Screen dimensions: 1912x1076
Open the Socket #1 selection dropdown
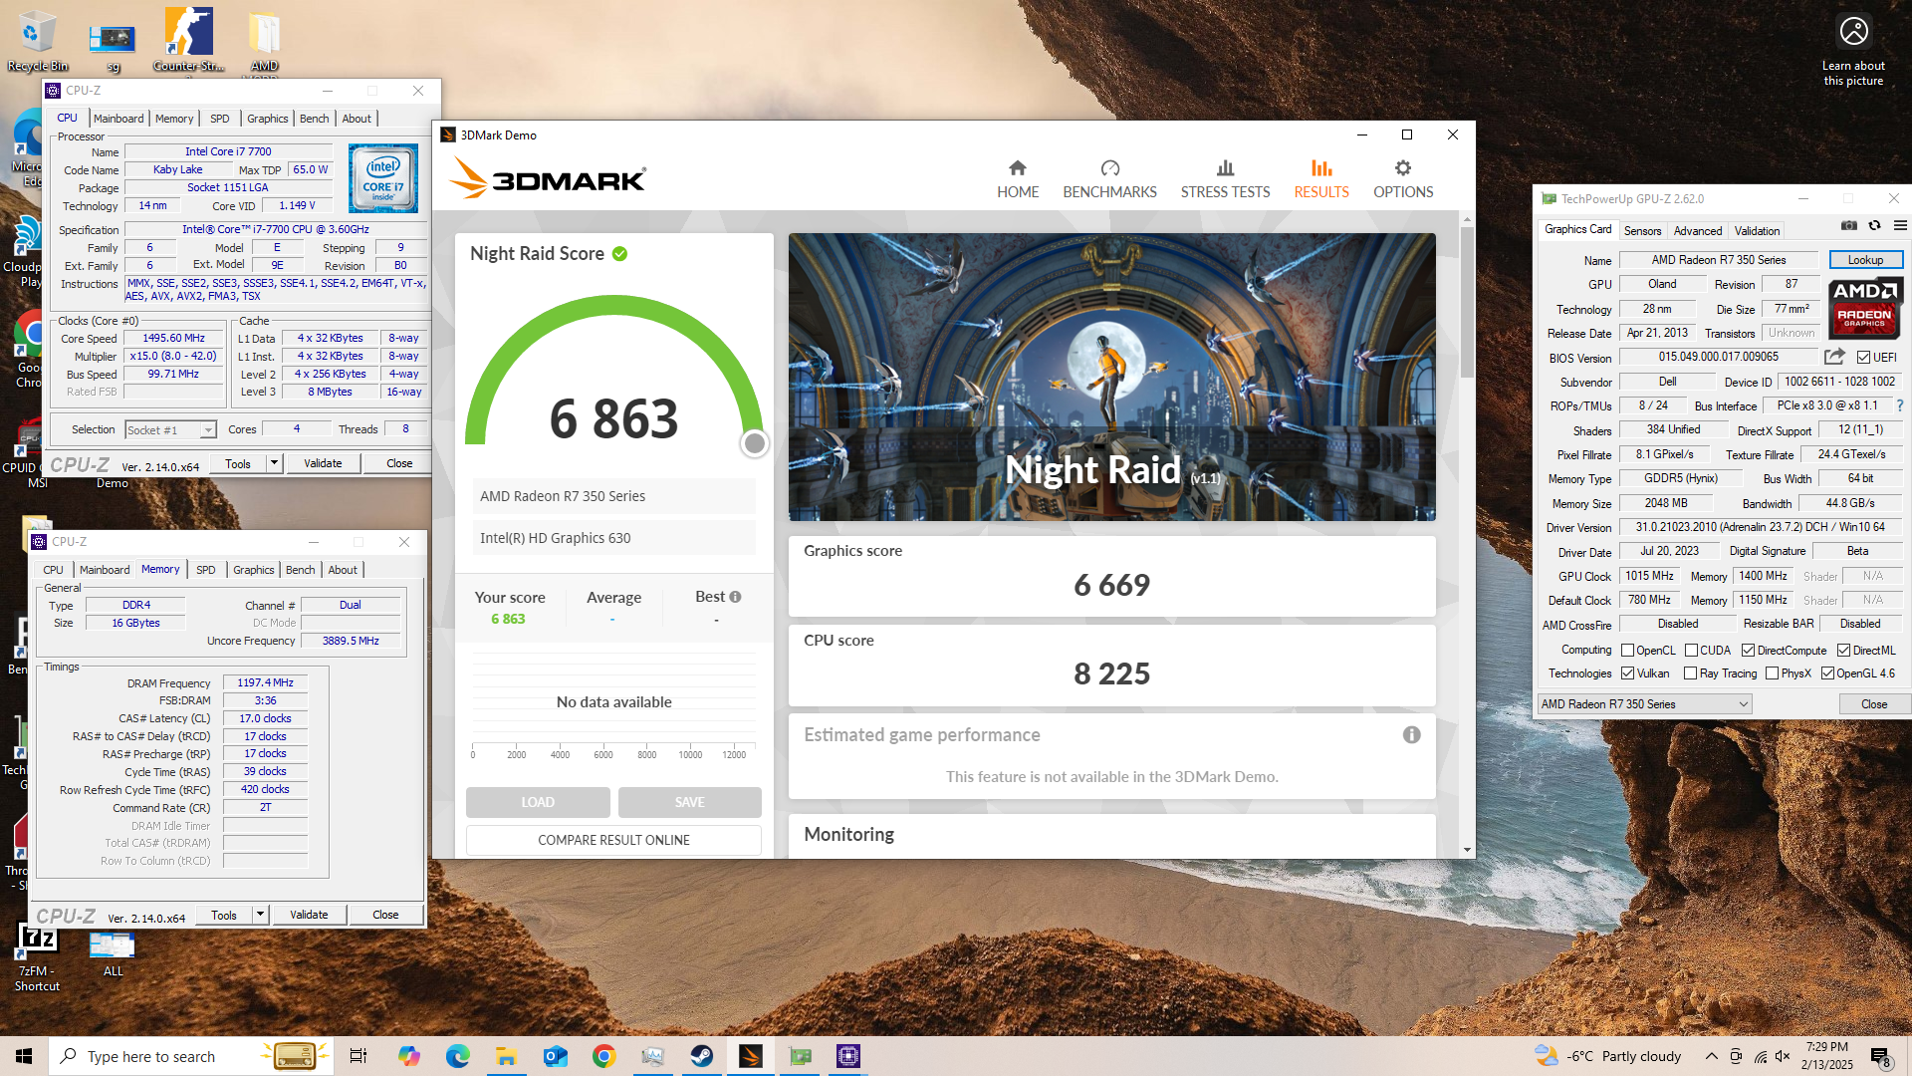point(170,429)
